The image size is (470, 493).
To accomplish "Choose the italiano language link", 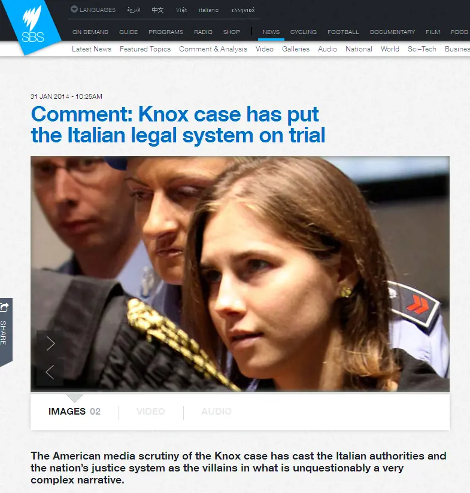I will click(x=208, y=10).
